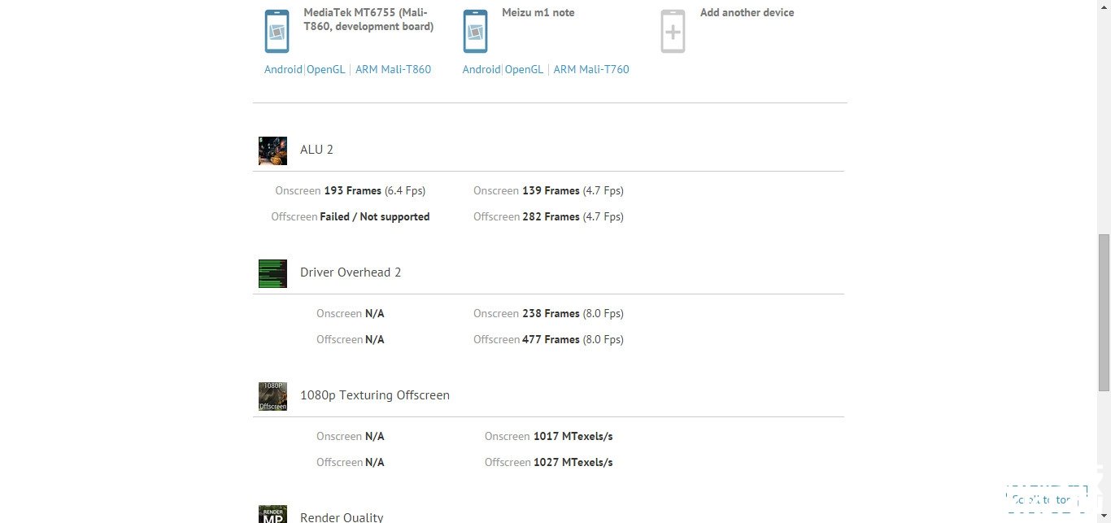Click the Driver Overhead 2 title
Image resolution: width=1111 pixels, height=523 pixels.
click(351, 272)
